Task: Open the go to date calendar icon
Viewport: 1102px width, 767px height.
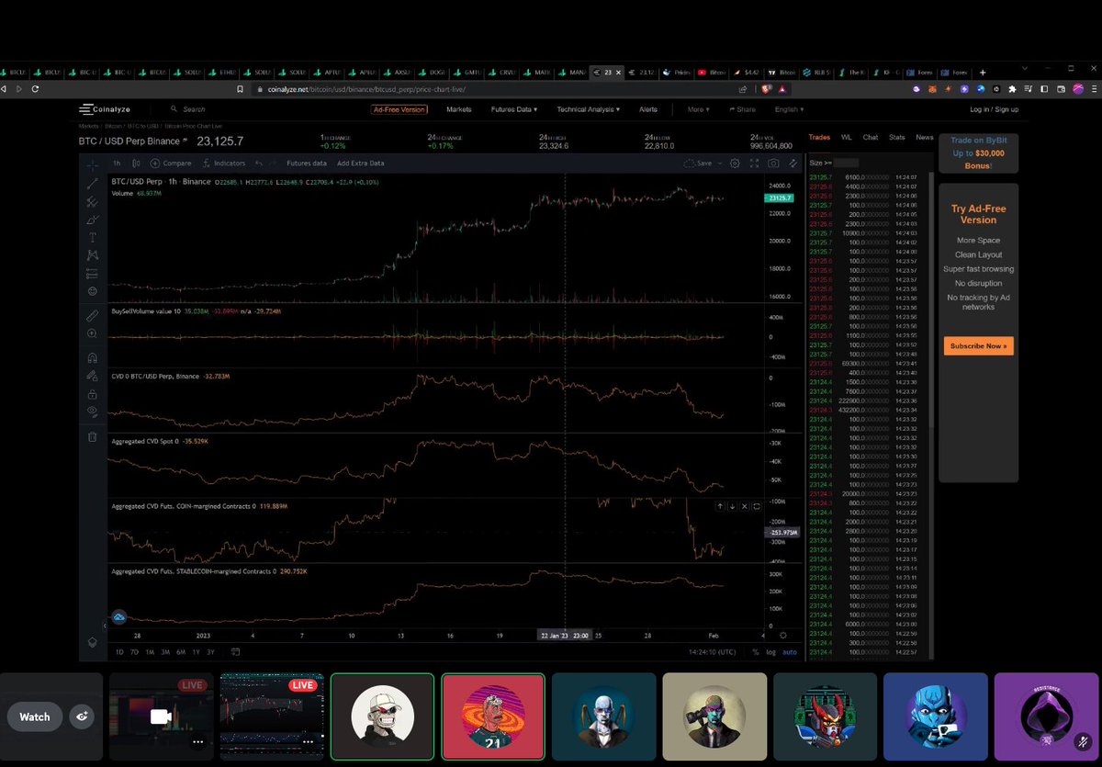Action: tap(236, 652)
